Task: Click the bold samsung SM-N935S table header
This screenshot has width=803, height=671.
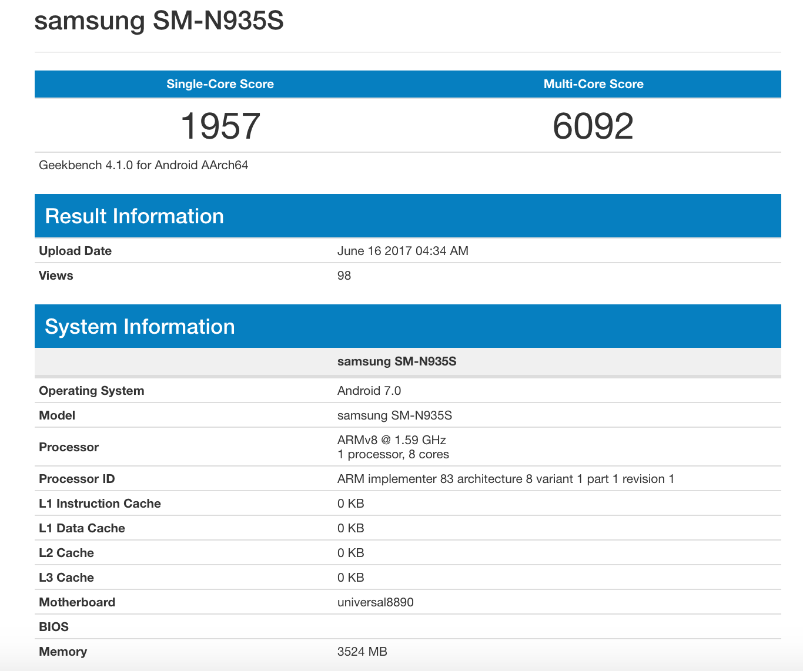Action: click(x=397, y=361)
